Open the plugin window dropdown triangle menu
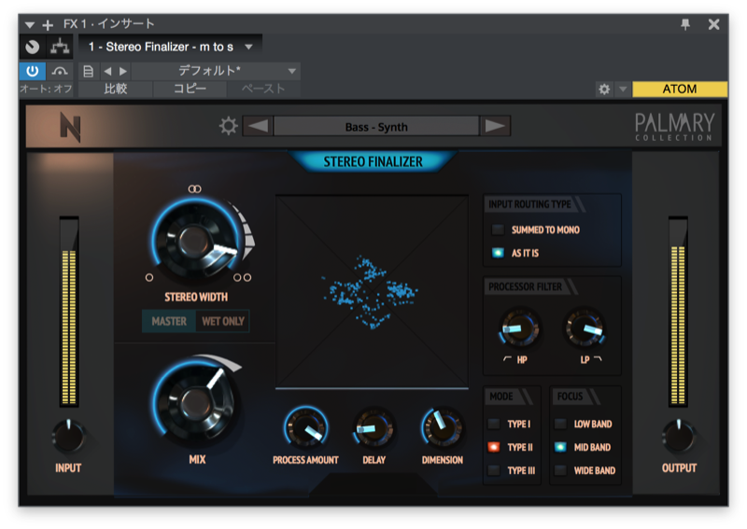Viewport: 747px width, 529px height. point(30,24)
